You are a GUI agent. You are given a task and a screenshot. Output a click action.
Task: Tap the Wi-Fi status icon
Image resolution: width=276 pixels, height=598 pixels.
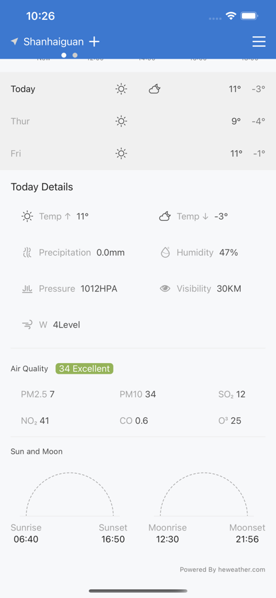pyautogui.click(x=231, y=16)
